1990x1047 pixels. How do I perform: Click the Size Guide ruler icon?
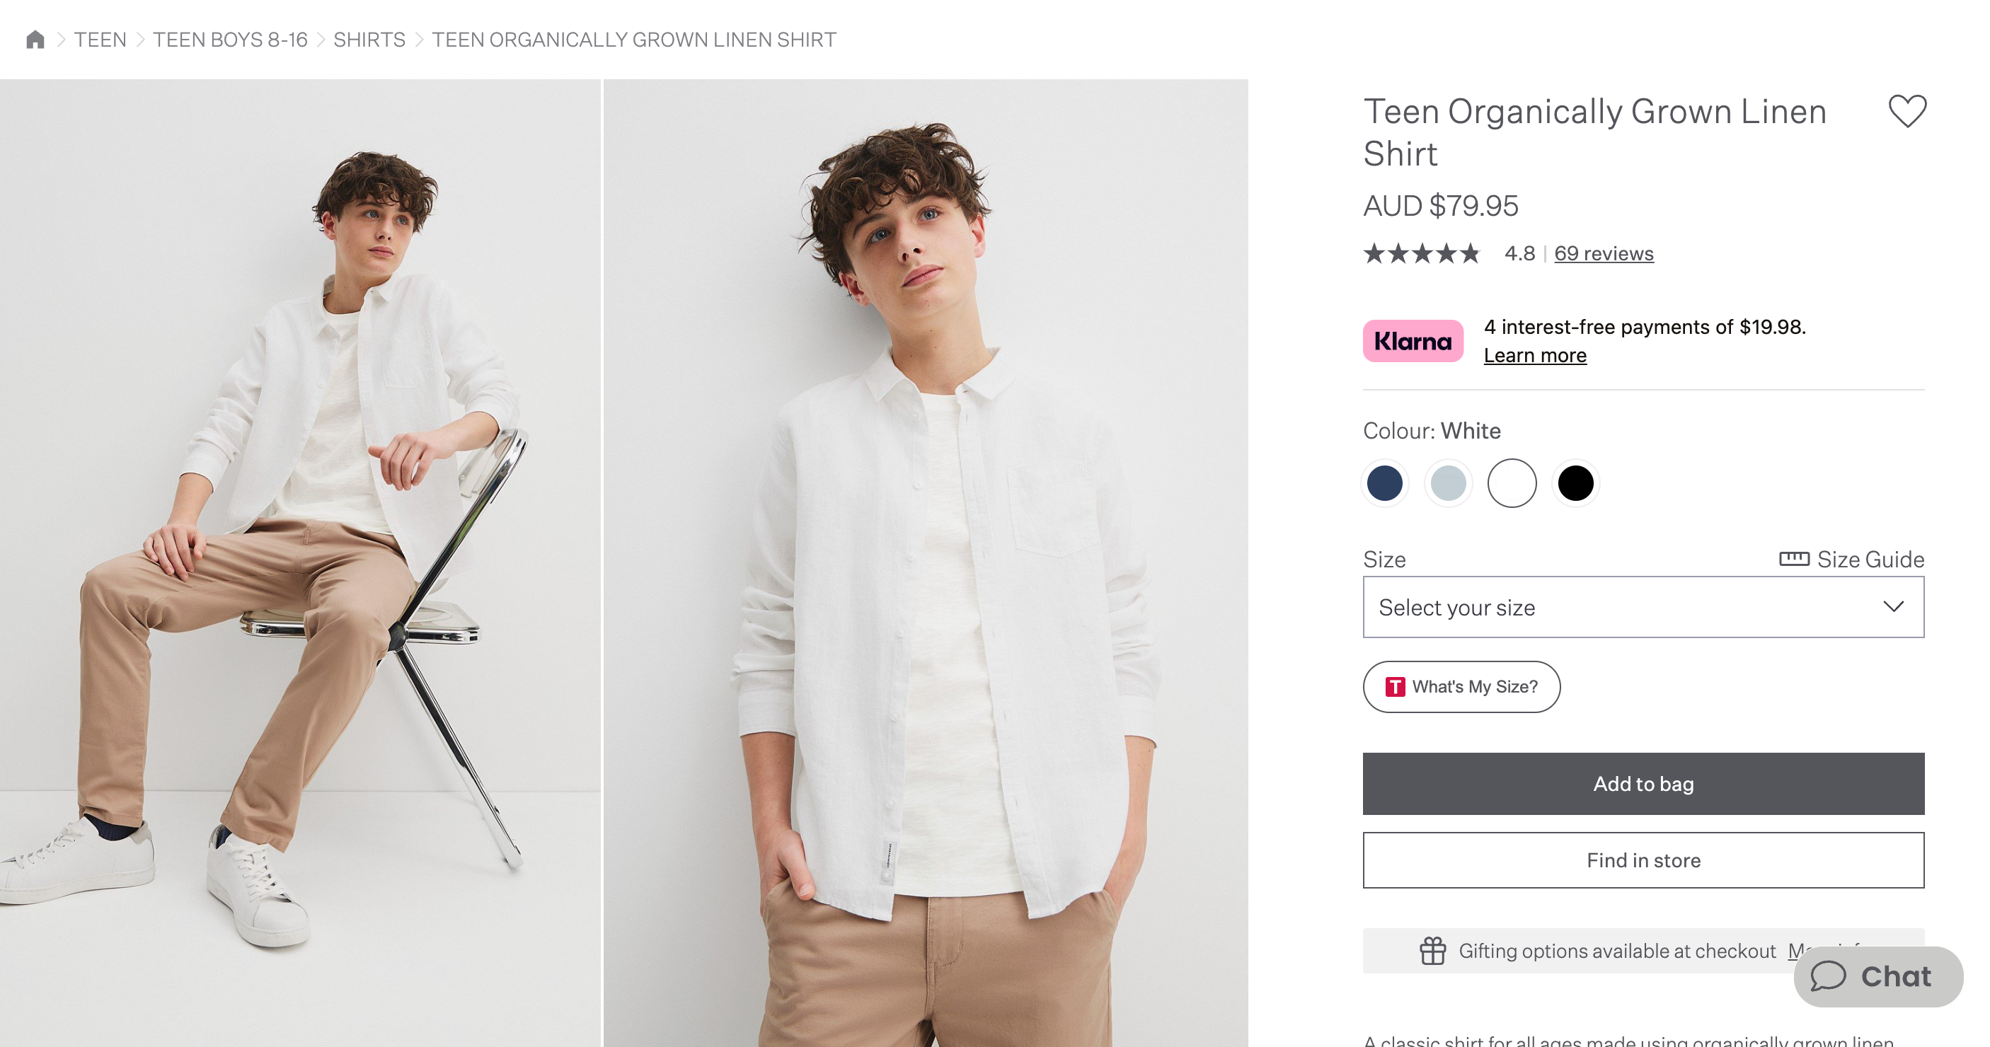click(1793, 558)
